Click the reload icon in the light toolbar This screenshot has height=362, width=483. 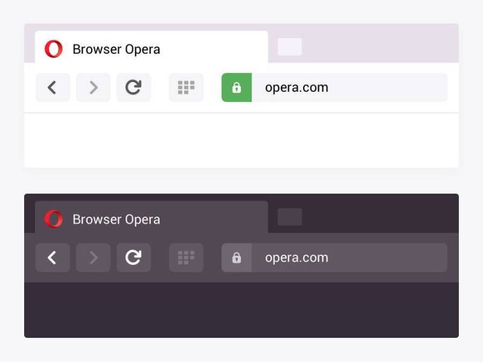point(133,87)
